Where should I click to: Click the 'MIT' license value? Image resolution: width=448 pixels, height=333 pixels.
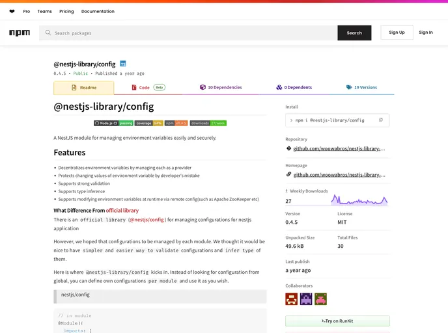pos(342,222)
